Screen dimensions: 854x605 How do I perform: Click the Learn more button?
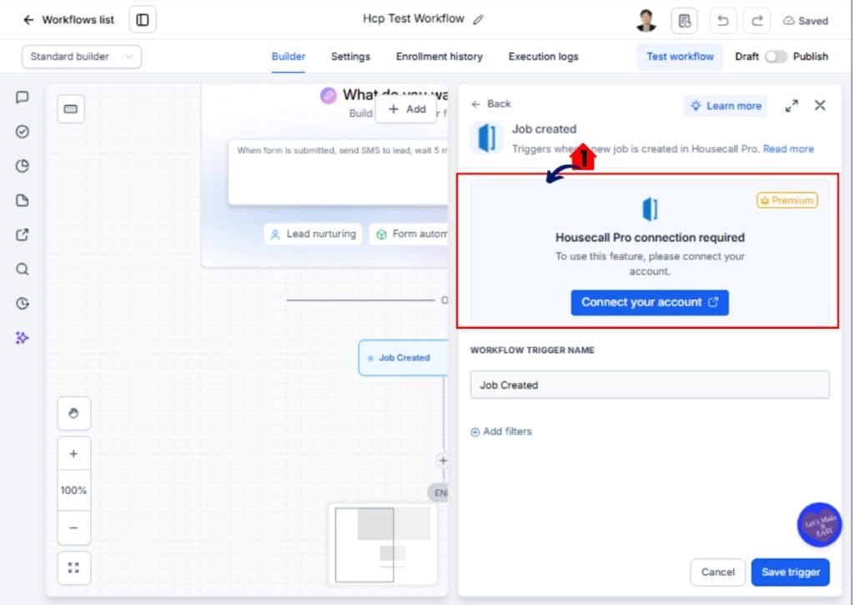point(726,106)
